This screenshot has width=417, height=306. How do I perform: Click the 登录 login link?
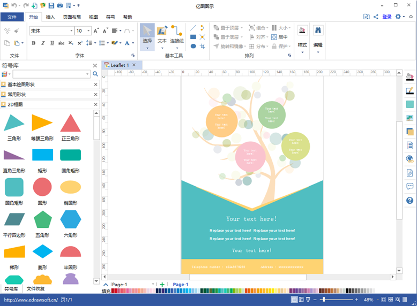(386, 17)
